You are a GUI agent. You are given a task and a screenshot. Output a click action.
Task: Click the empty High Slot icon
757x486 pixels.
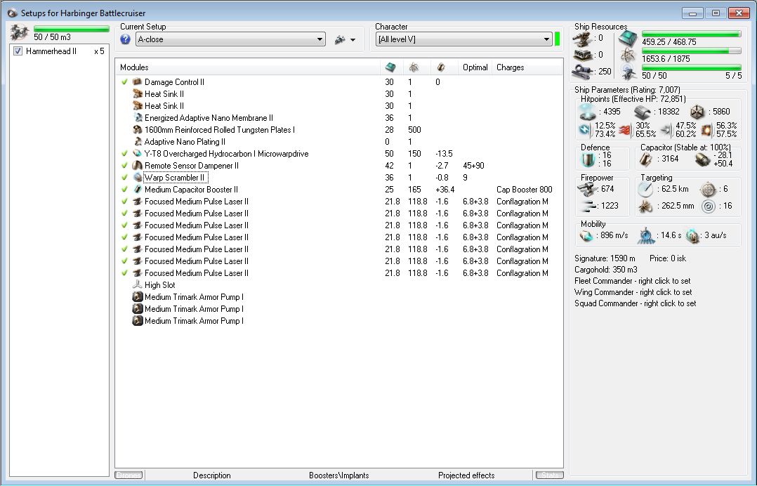pyautogui.click(x=137, y=284)
